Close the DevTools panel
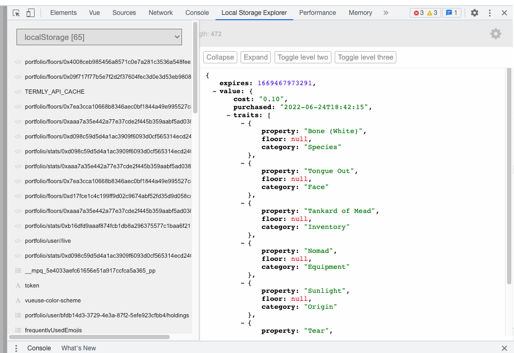Image resolution: width=514 pixels, height=353 pixels. (504, 13)
